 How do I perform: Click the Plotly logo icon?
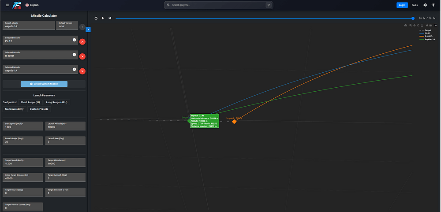click(436, 25)
